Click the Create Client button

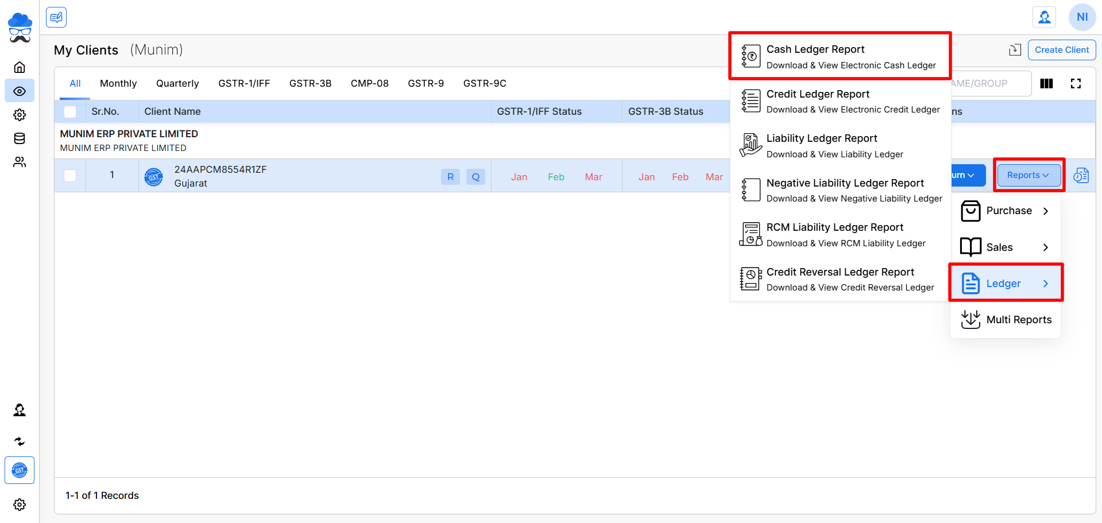tap(1061, 50)
